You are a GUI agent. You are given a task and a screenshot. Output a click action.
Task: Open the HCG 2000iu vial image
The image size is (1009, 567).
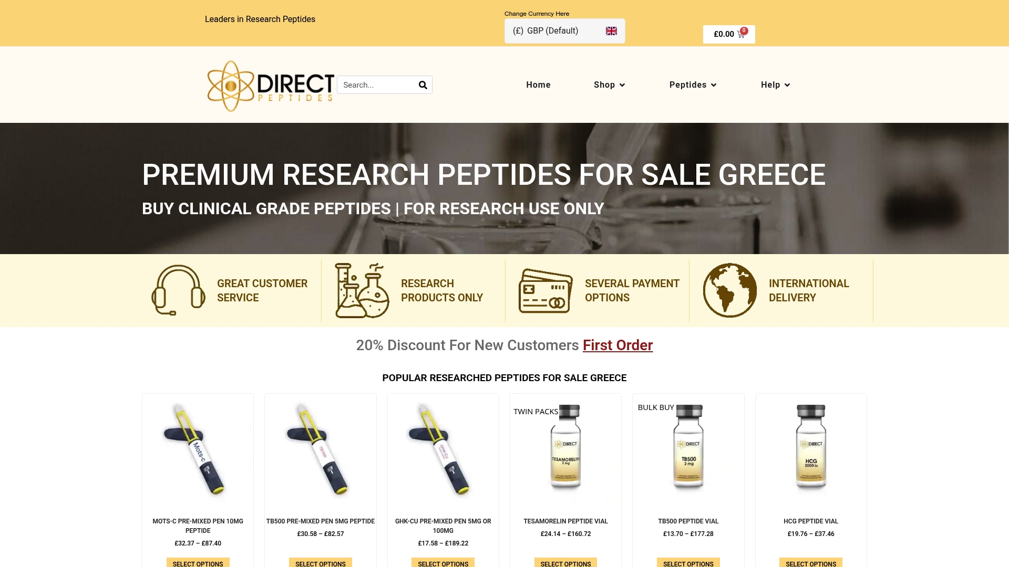pos(811,449)
